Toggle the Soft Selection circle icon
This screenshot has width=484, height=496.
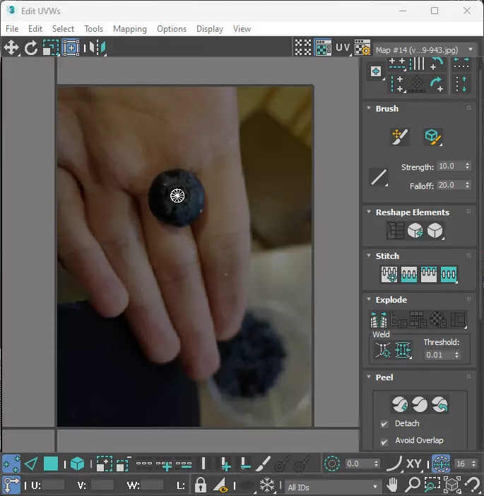pos(331,464)
